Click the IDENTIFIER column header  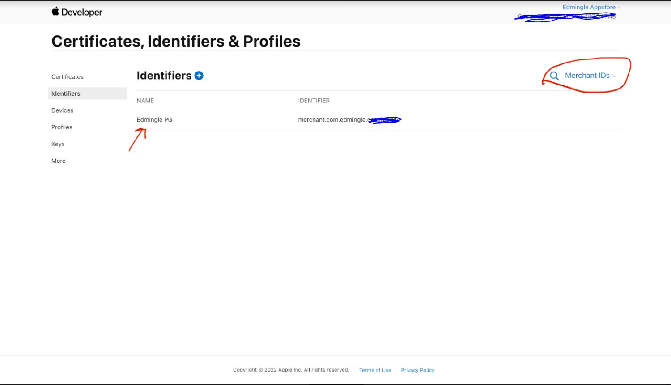314,101
